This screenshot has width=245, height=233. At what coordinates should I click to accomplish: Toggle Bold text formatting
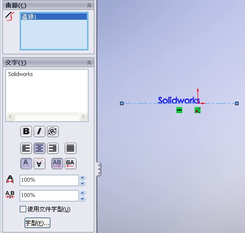pyautogui.click(x=26, y=131)
